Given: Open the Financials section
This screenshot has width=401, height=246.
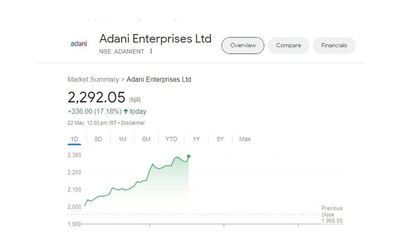Looking at the screenshot, I should coord(334,45).
